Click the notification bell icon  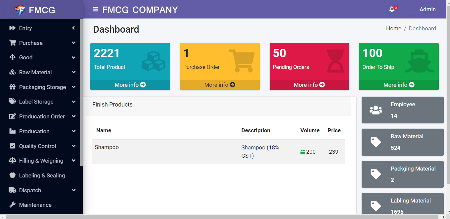click(392, 10)
